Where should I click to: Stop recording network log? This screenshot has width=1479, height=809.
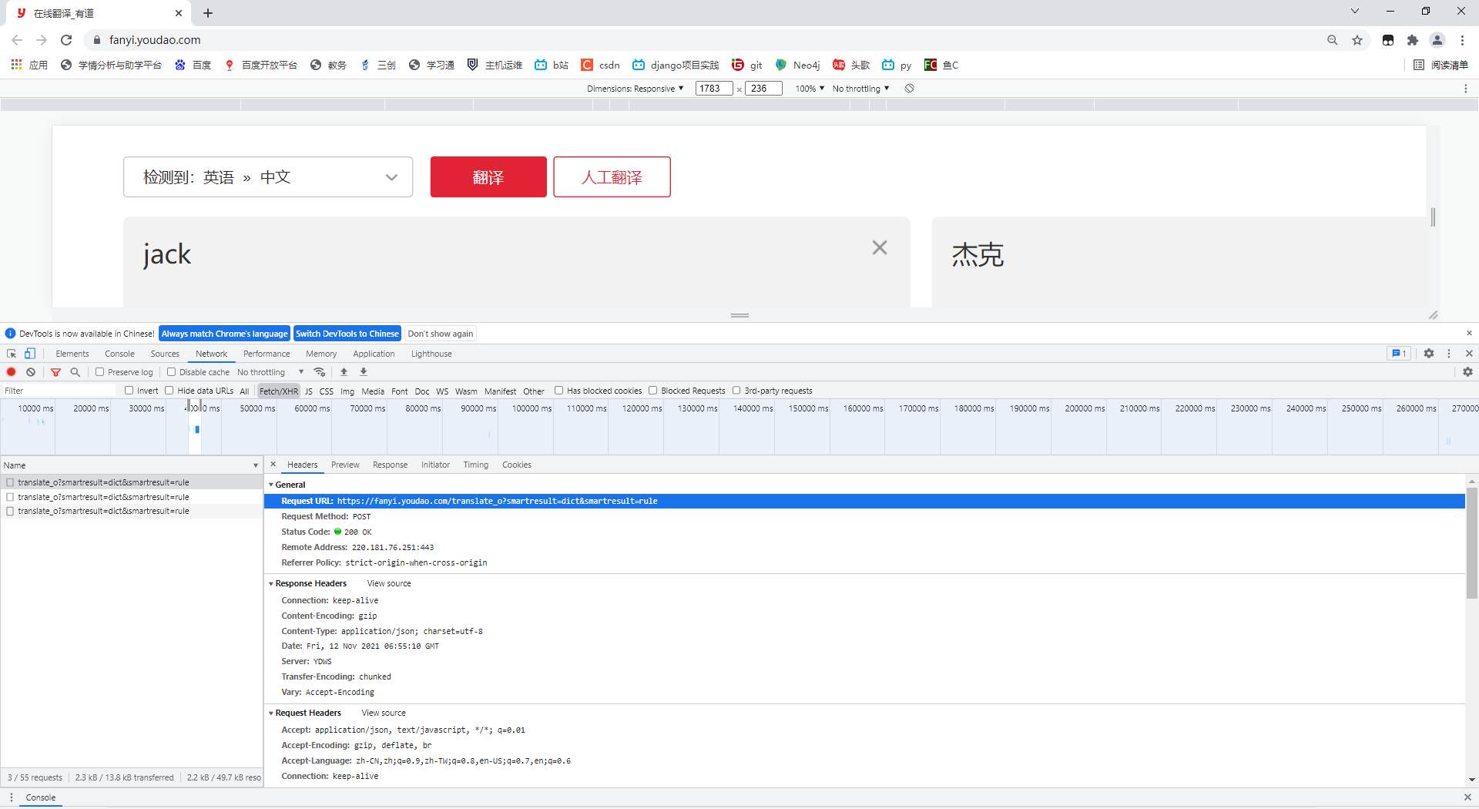click(11, 372)
